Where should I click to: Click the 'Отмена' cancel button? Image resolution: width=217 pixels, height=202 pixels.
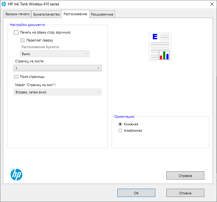tap(185, 193)
